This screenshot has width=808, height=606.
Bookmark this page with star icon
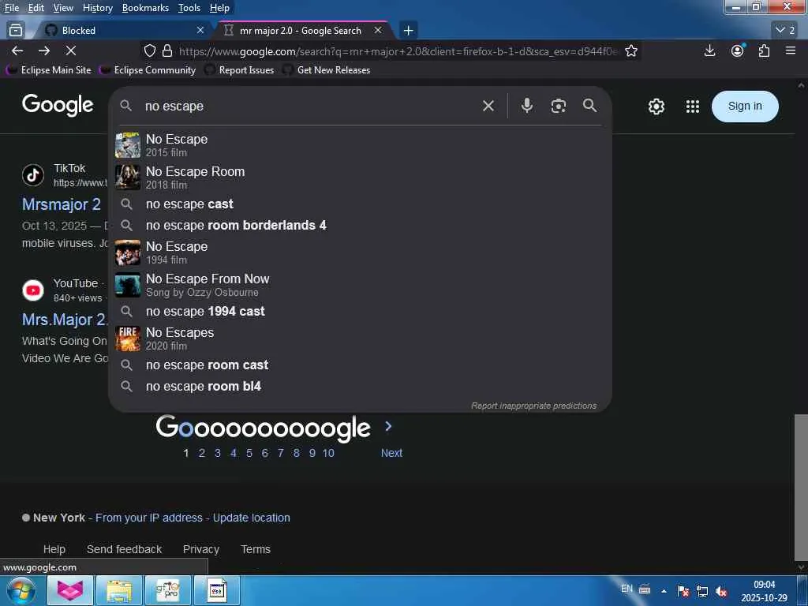[631, 50]
